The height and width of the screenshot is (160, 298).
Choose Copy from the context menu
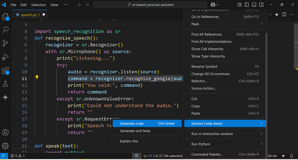click(x=225, y=106)
